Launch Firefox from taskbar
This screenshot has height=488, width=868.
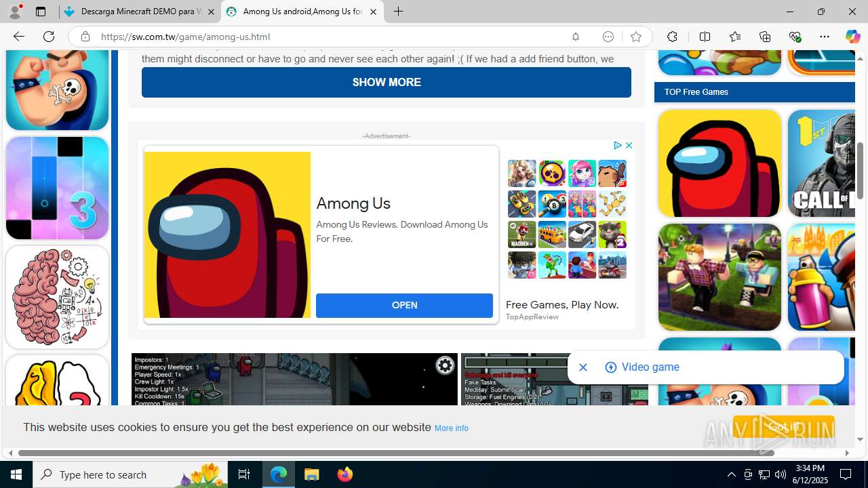pos(345,474)
